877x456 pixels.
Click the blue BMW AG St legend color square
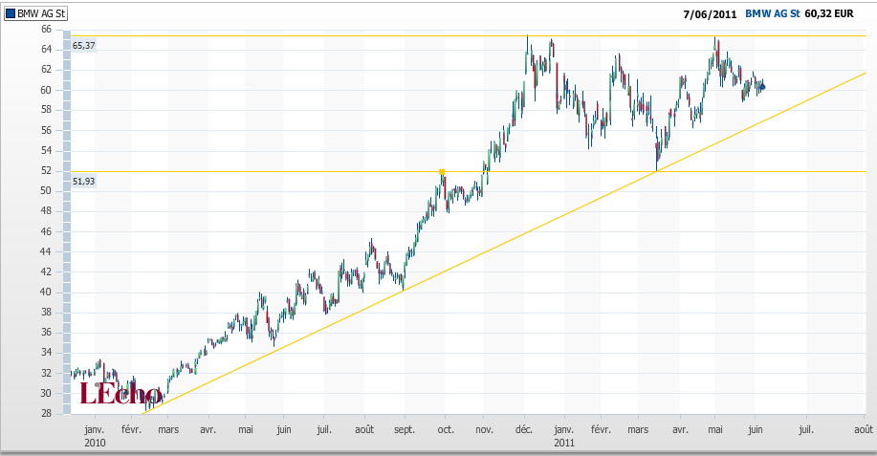(11, 13)
